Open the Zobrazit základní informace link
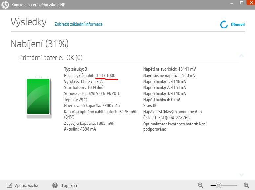This screenshot has height=190, width=255. [x=78, y=24]
